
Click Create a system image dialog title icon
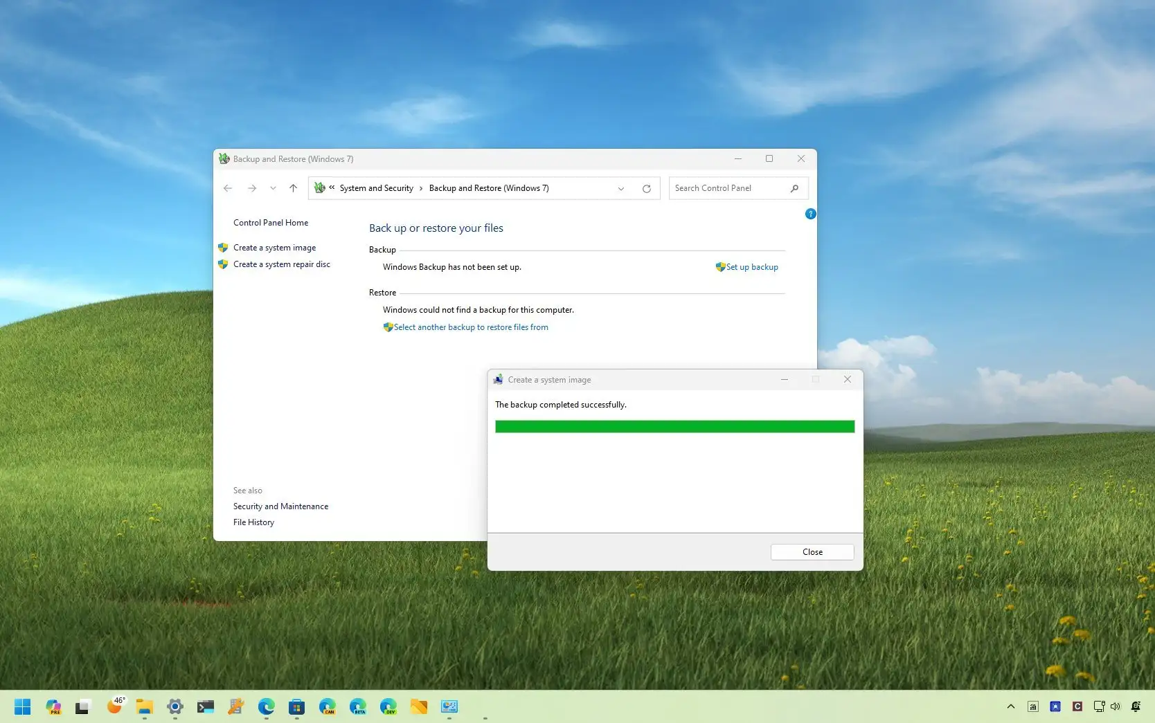[x=498, y=379]
